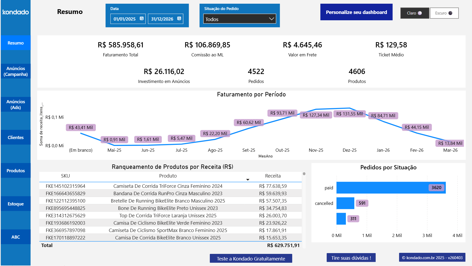This screenshot has height=266, width=472.
Task: Select the Resumo tab
Action: pos(16,42)
